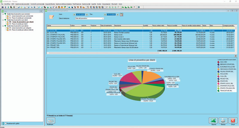Click the notepad edit icon beside Inizio
The height and width of the screenshot is (128, 239).
(x=51, y=17)
